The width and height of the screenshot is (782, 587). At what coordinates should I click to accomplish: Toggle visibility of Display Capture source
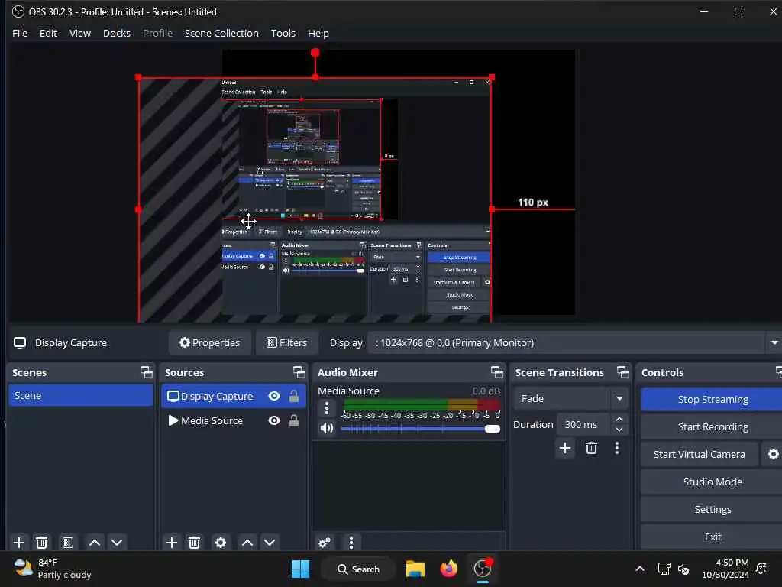[274, 397]
